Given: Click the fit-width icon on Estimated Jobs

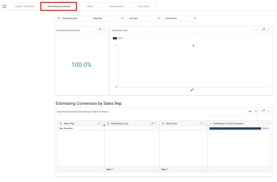Looking at the screenshot, I should pos(256,30).
